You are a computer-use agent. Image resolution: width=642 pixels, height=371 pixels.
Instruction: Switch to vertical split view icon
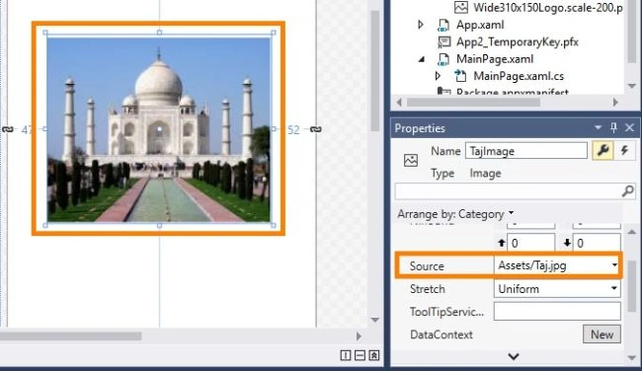click(x=346, y=355)
